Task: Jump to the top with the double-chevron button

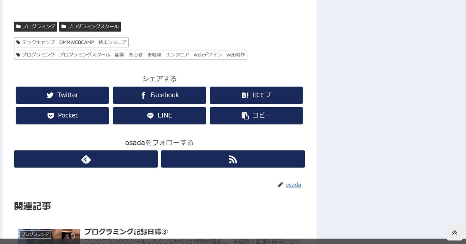Action: 455,233
